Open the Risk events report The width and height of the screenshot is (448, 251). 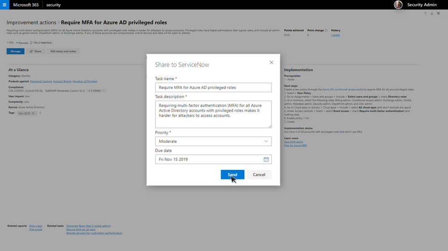point(36,230)
